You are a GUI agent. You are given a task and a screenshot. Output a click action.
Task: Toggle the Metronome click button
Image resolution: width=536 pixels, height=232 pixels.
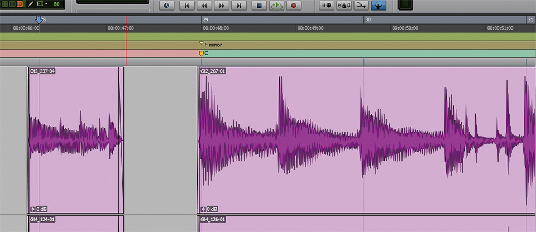pos(344,6)
